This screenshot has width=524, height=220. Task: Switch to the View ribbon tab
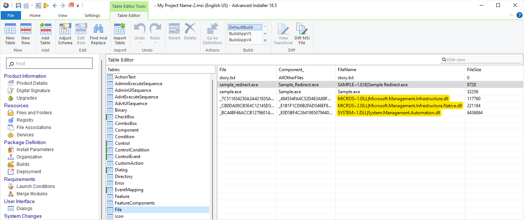[x=62, y=15]
